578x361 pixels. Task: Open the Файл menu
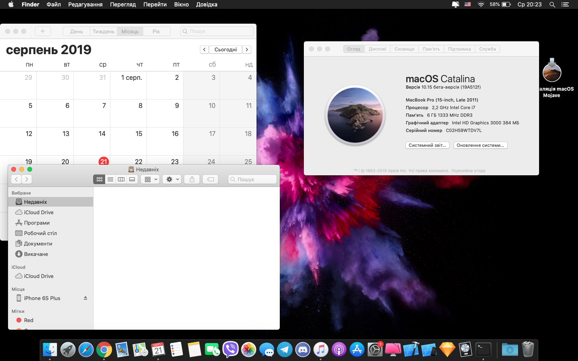pos(53,4)
